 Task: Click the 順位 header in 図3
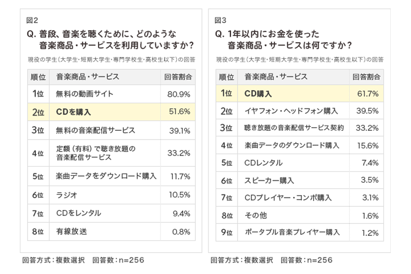coord(226,77)
